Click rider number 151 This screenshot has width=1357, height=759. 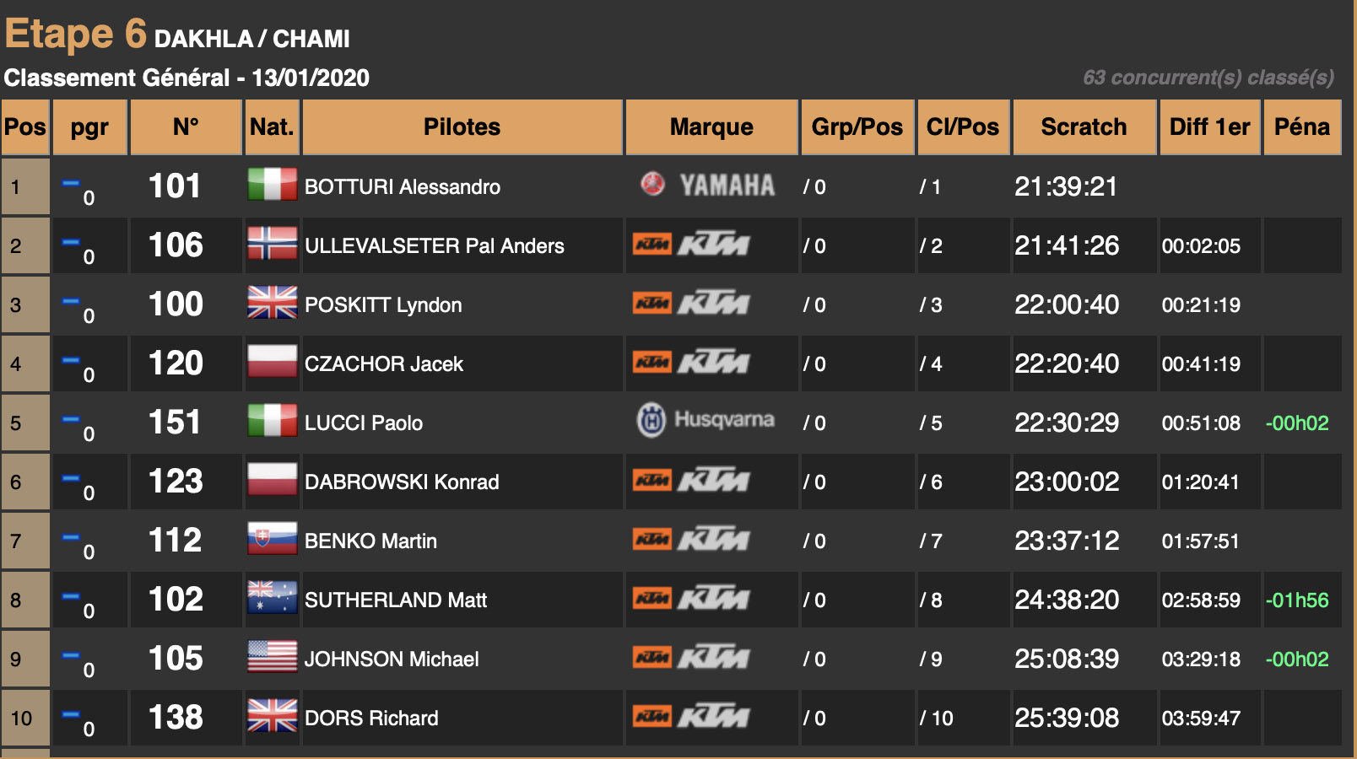coord(175,423)
